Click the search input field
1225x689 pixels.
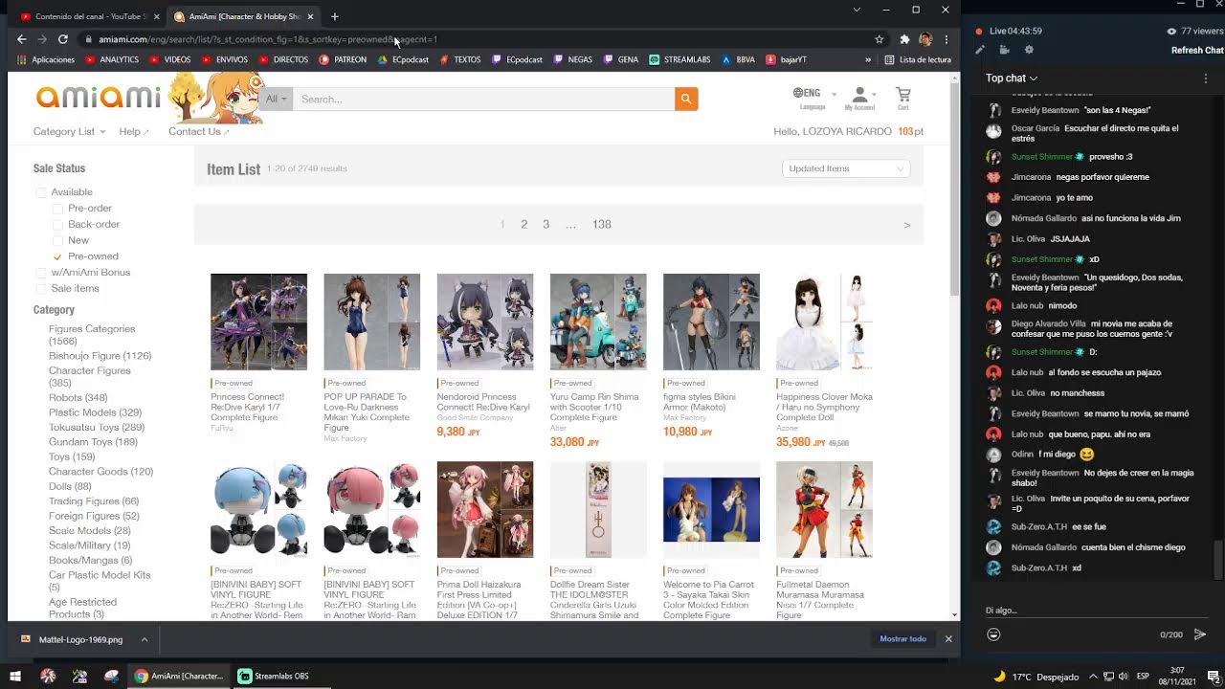(483, 99)
